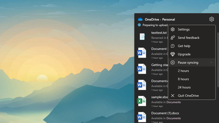The height and width of the screenshot is (123, 219).
Task: Click the gear icon in OneDrive header
Action: (x=211, y=19)
